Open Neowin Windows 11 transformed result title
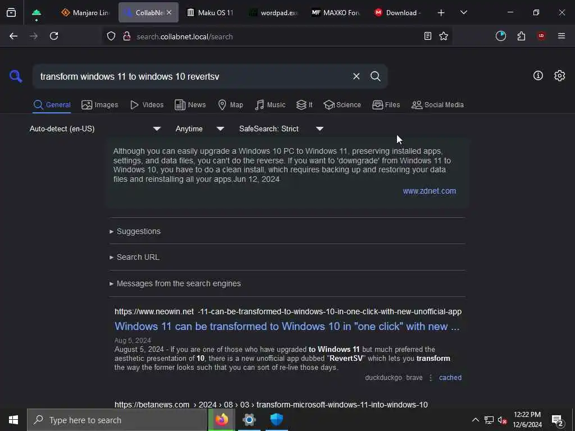575x431 pixels. click(287, 326)
